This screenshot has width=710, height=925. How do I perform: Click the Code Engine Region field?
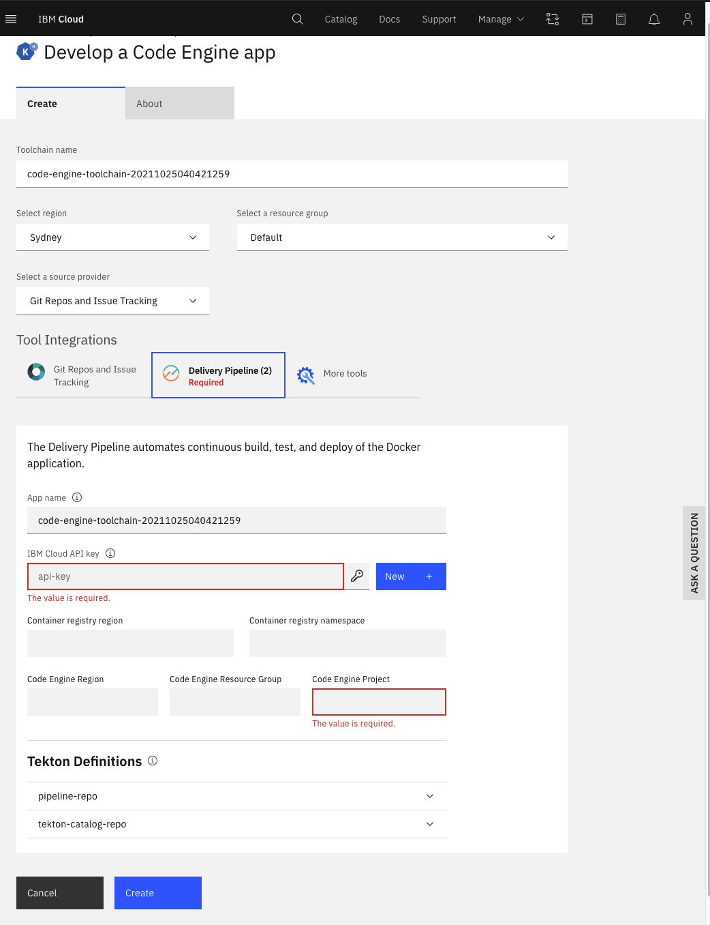[93, 702]
